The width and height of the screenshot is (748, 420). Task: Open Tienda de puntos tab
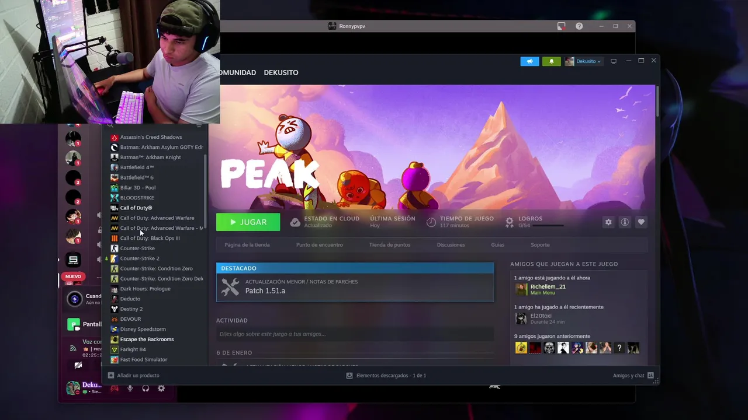point(390,245)
